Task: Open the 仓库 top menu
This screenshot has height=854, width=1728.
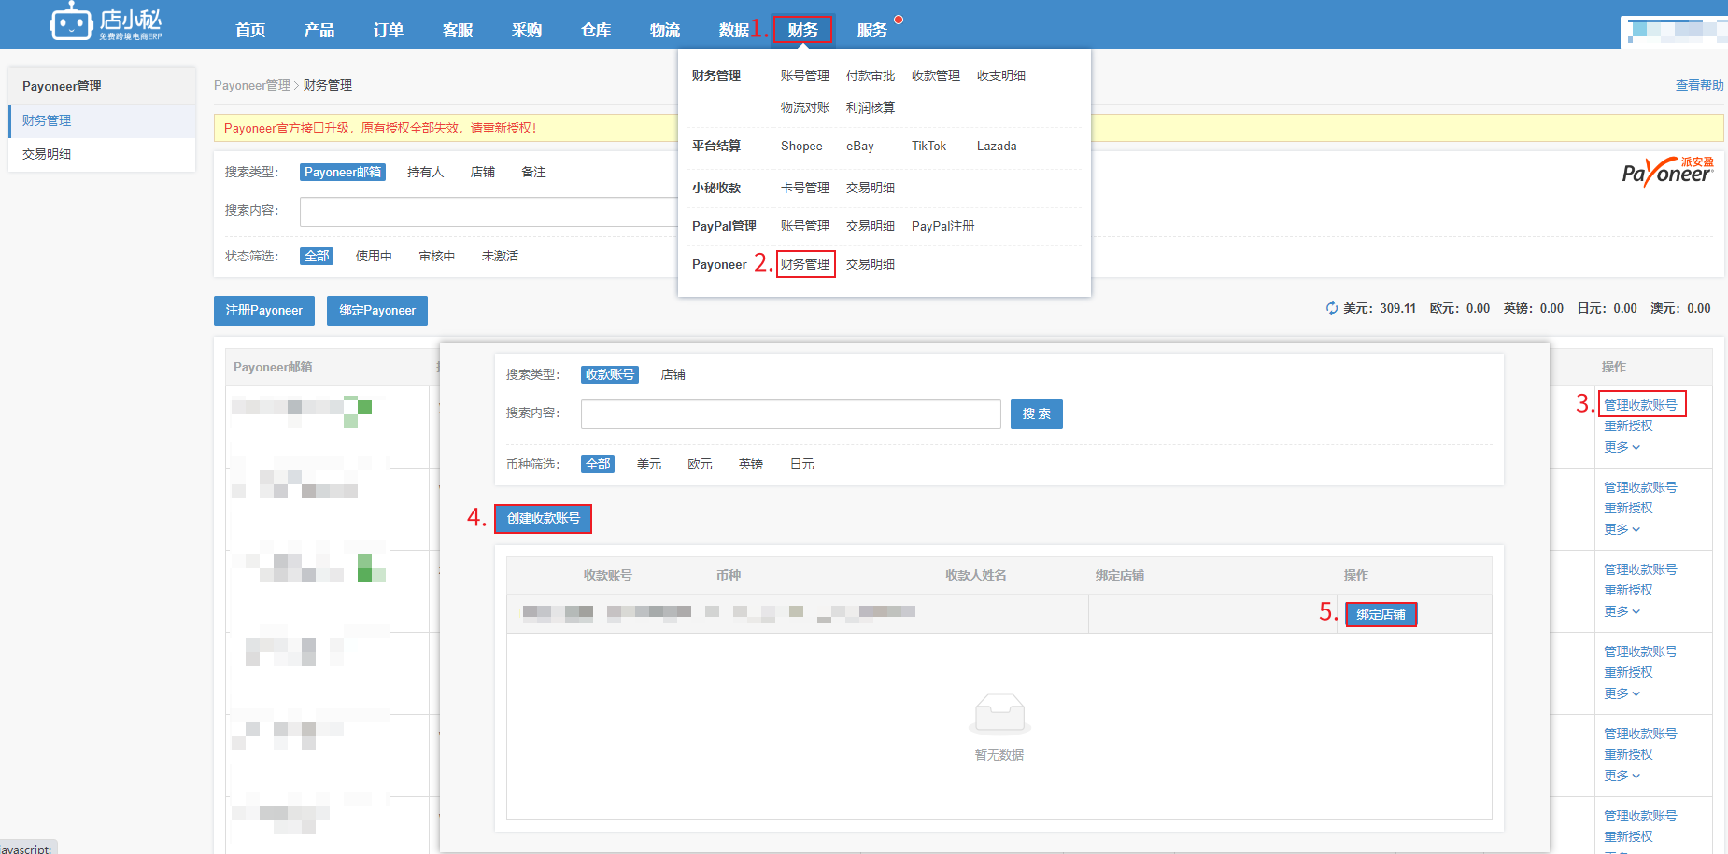Action: coord(596,30)
